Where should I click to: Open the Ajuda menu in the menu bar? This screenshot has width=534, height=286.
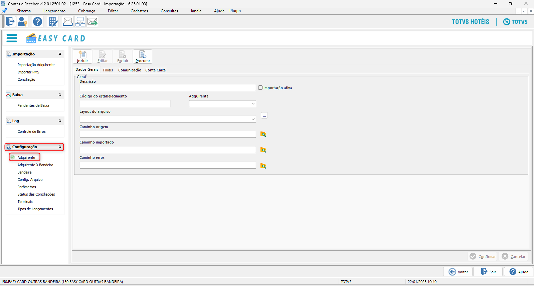pos(219,11)
